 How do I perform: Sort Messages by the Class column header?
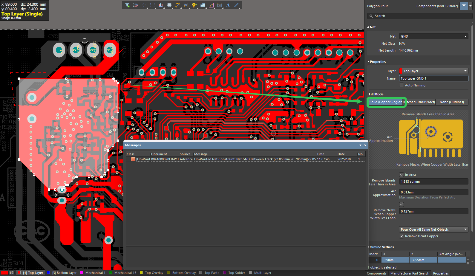138,154
